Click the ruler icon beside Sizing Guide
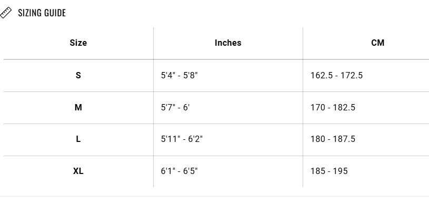Viewport: 429px width, 205px height. click(x=5, y=13)
